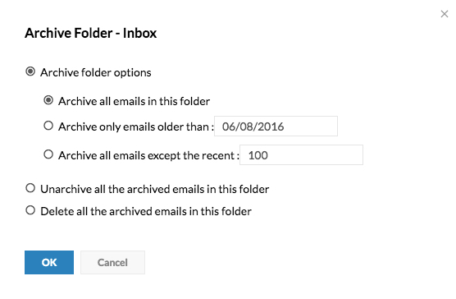
Task: Select Unarchive all the archived emails radio
Action: [30, 188]
